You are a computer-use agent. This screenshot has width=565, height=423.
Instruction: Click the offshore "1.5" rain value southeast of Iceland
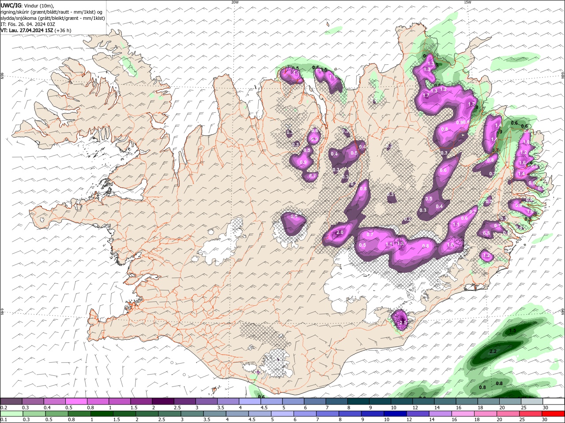[x=512, y=331]
